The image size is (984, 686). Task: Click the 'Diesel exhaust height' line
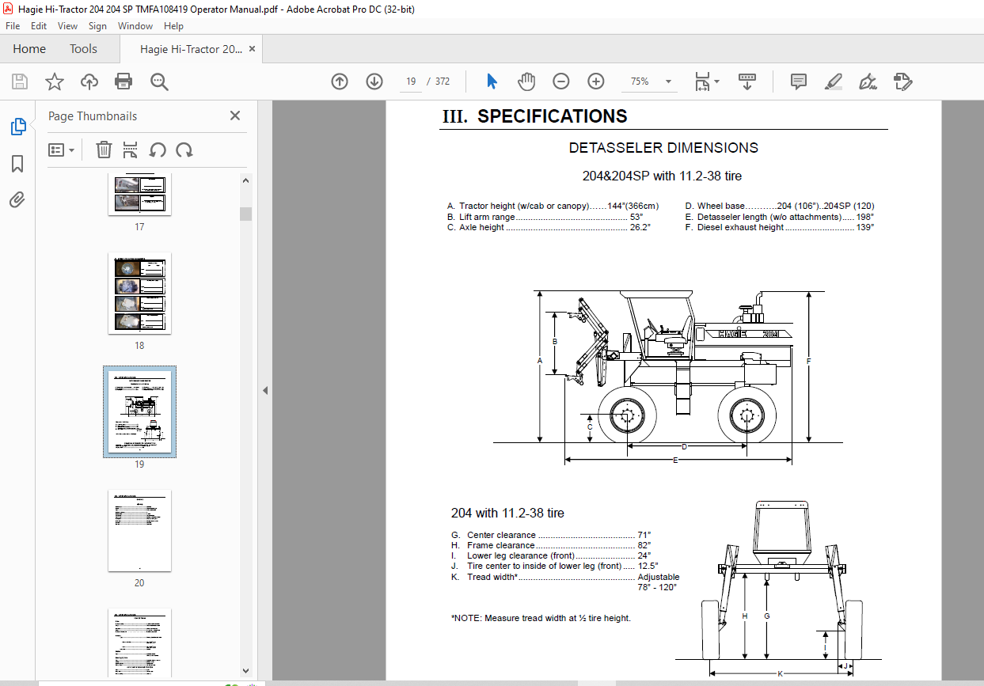tap(780, 227)
